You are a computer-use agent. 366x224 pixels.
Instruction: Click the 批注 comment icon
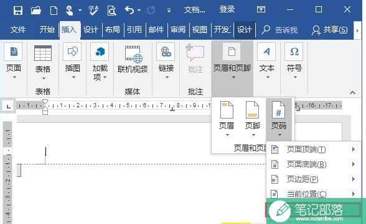(195, 59)
